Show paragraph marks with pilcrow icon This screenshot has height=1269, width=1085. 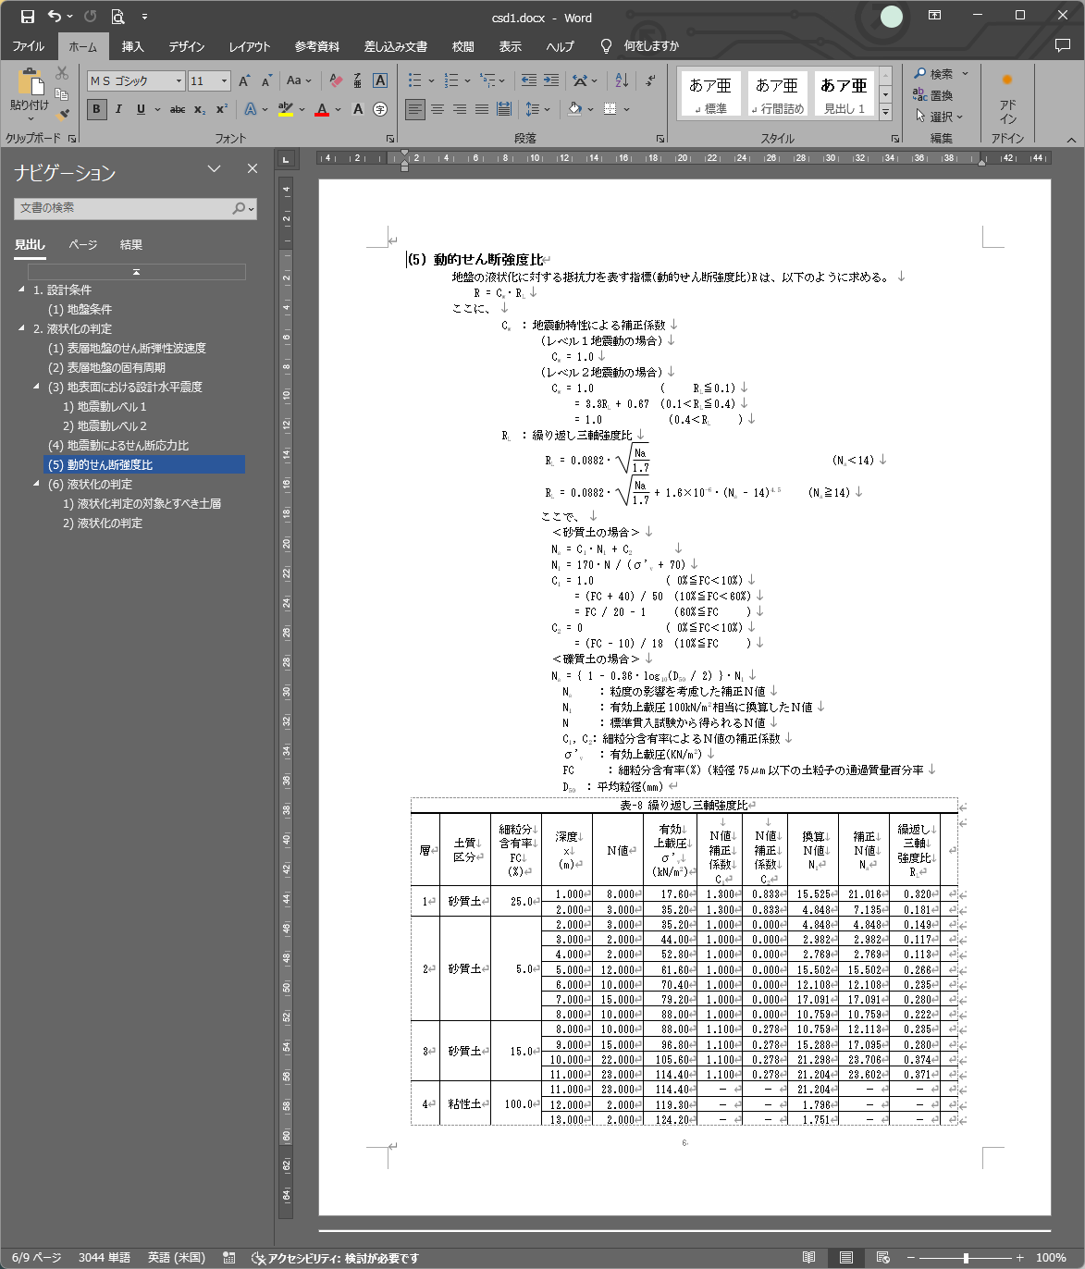pos(651,80)
